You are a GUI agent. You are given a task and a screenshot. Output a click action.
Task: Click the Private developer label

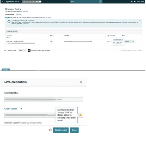[x=10, y=15]
